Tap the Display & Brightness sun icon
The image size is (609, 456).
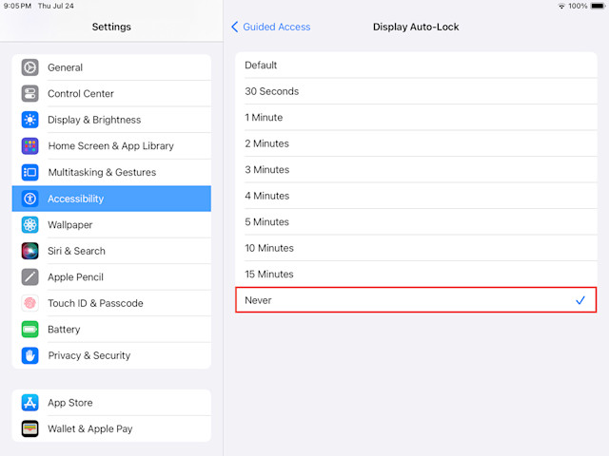[x=29, y=120]
